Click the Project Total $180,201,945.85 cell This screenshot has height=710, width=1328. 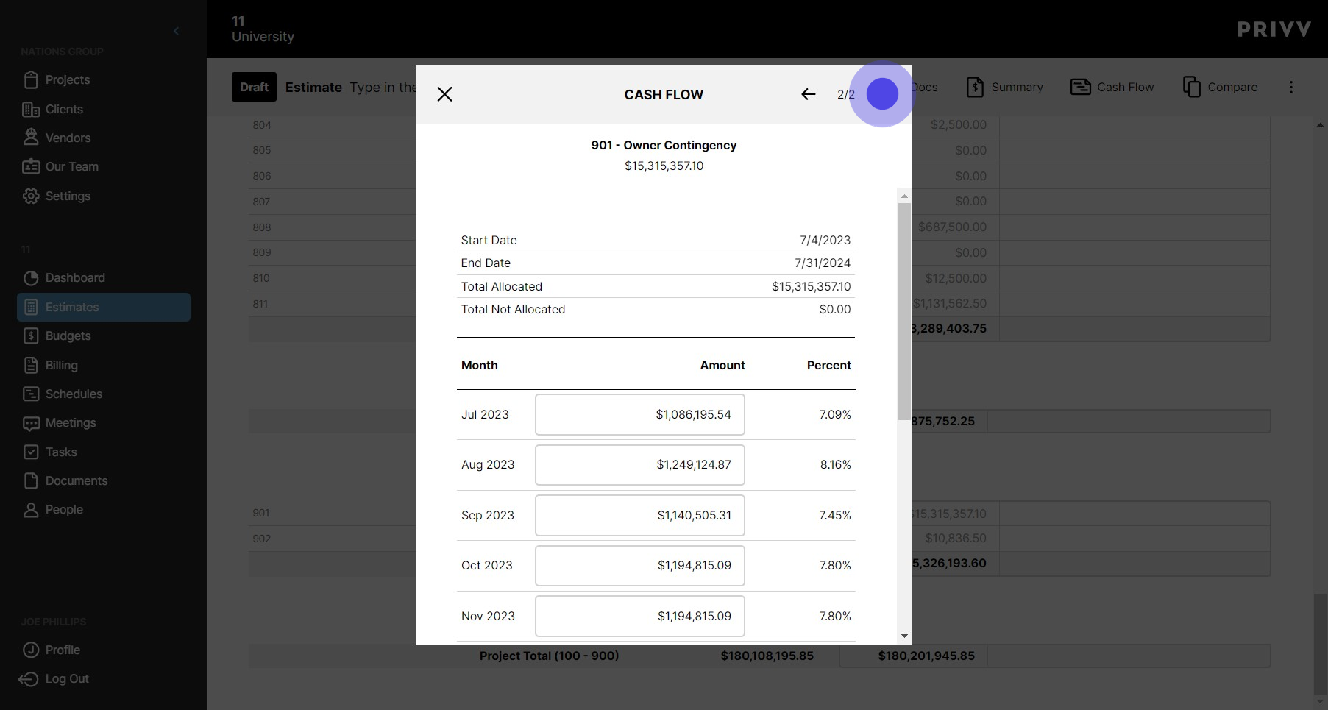tap(926, 656)
